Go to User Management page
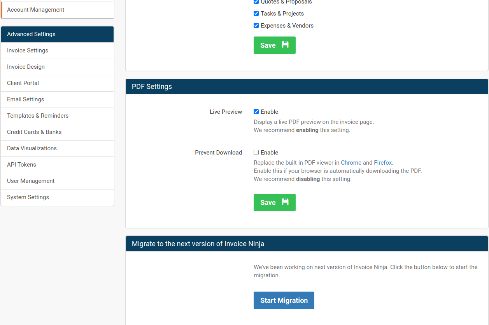The width and height of the screenshot is (489, 325). (31, 181)
